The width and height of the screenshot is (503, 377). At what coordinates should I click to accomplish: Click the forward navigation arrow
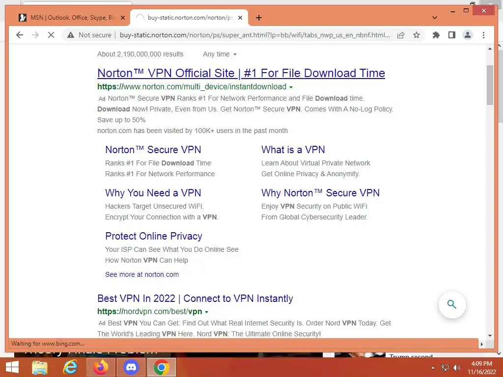35,35
